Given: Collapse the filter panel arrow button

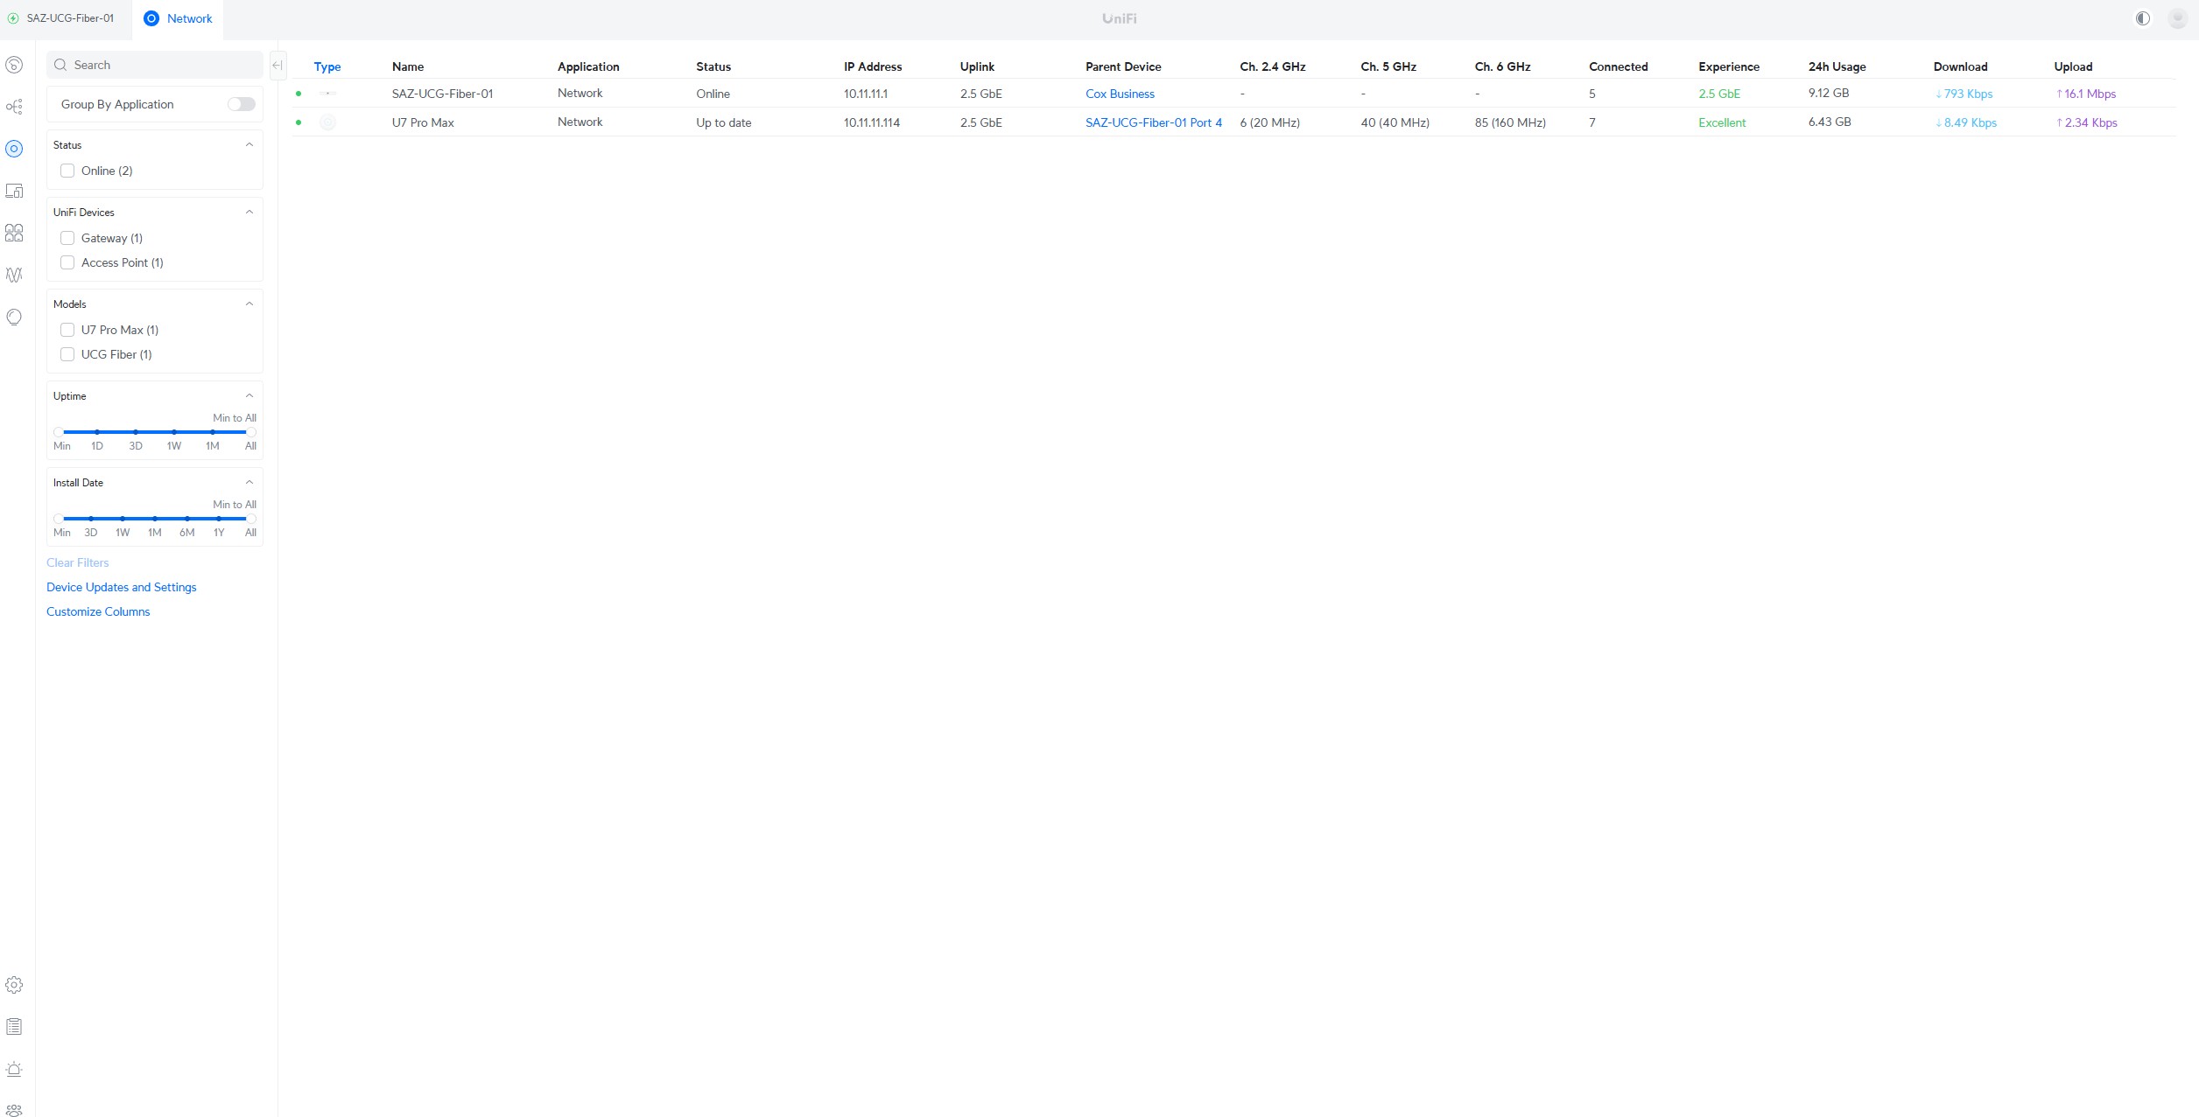Looking at the screenshot, I should 277,65.
